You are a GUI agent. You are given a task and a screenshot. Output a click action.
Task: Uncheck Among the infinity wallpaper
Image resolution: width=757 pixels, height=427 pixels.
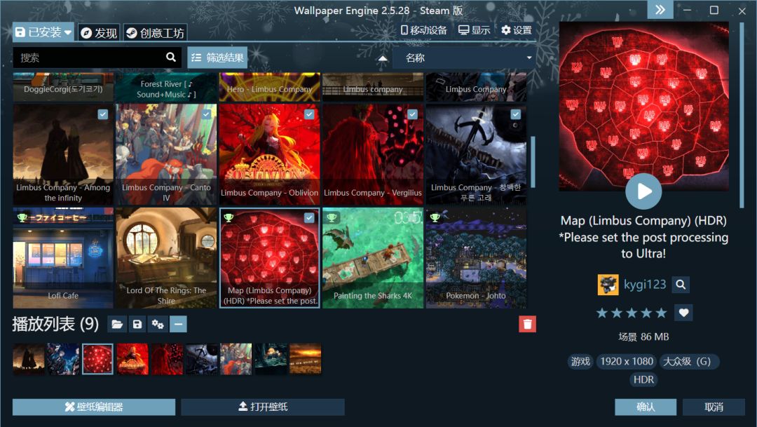[x=103, y=114]
